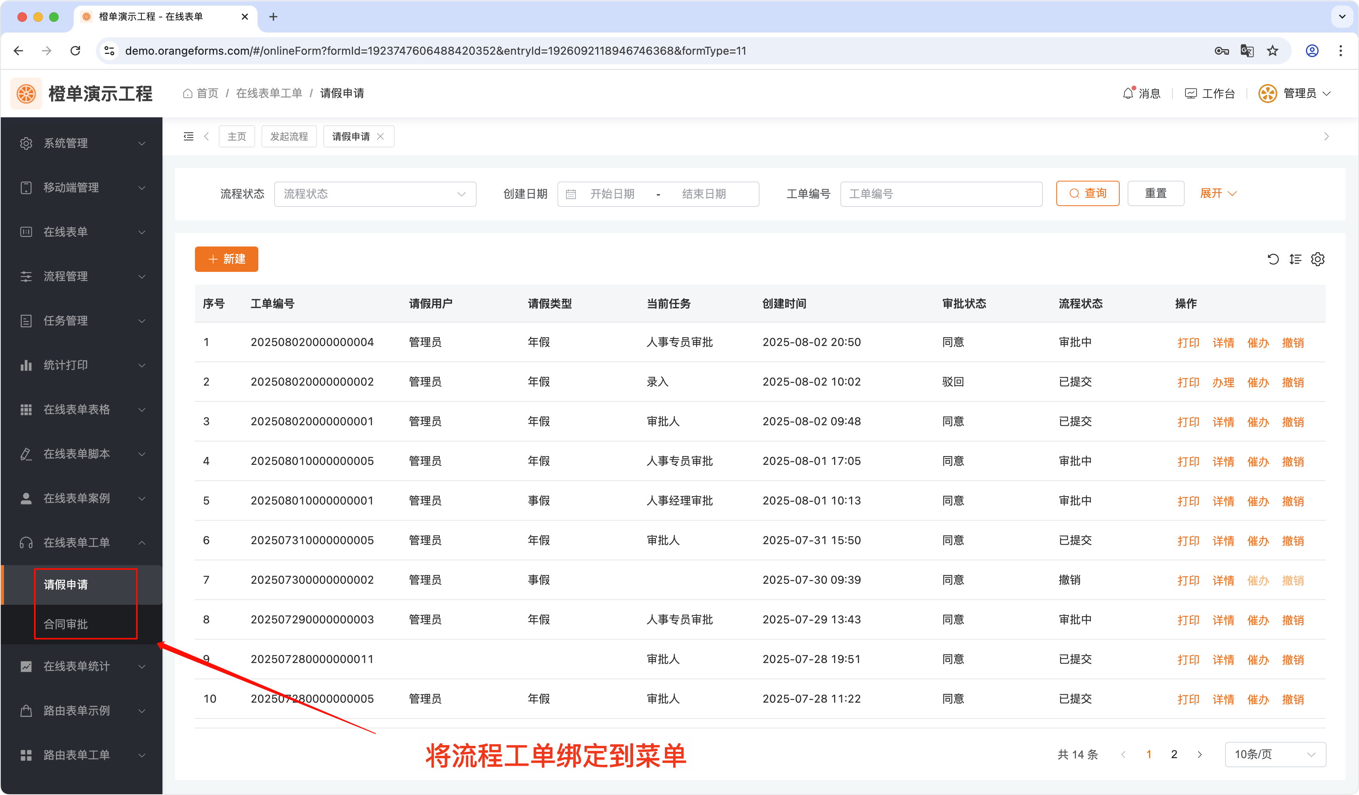The height and width of the screenshot is (795, 1359).
Task: Click the calendar icon in date range
Action: point(571,194)
